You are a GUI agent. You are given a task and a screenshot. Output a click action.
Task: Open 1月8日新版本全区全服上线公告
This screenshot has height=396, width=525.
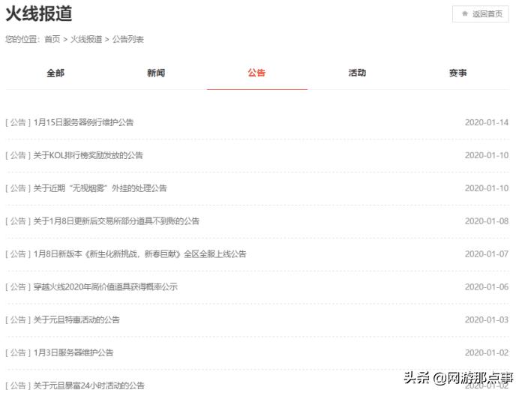[139, 253]
